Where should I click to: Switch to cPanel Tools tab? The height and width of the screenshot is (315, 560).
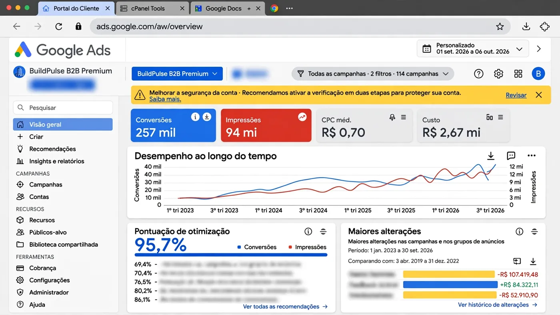[152, 8]
